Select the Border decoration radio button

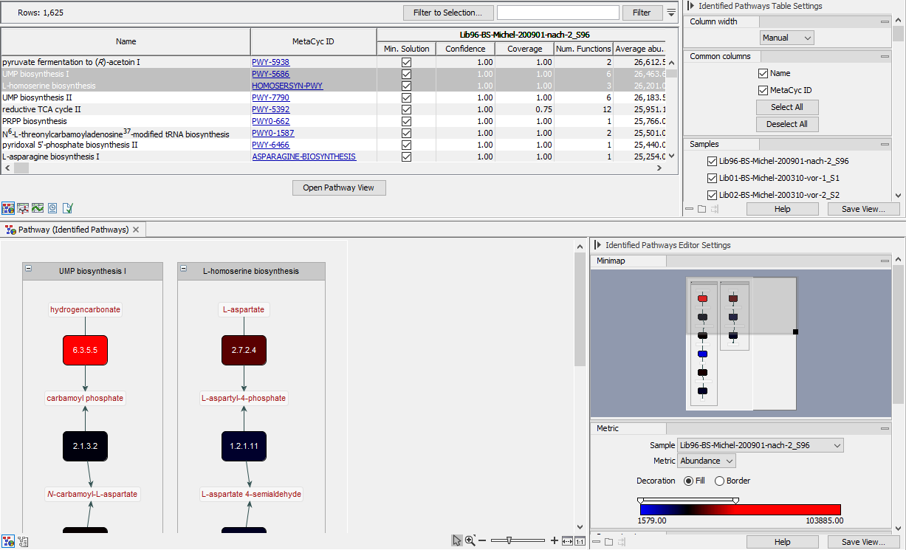(720, 481)
